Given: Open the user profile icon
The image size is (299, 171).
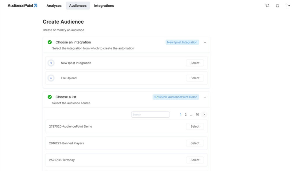Looking at the screenshot, I should point(277,6).
